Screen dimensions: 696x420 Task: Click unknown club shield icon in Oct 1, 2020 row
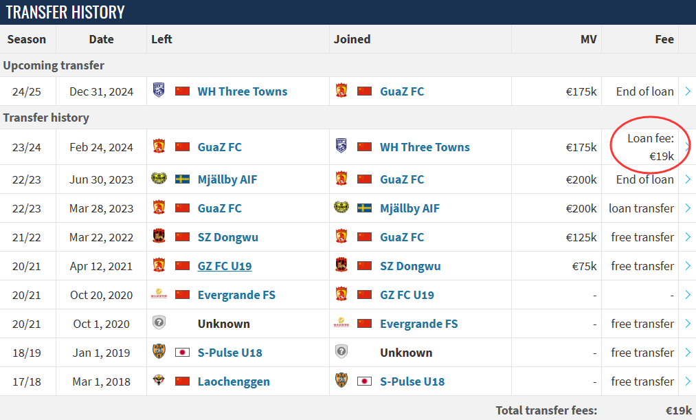[x=159, y=322]
